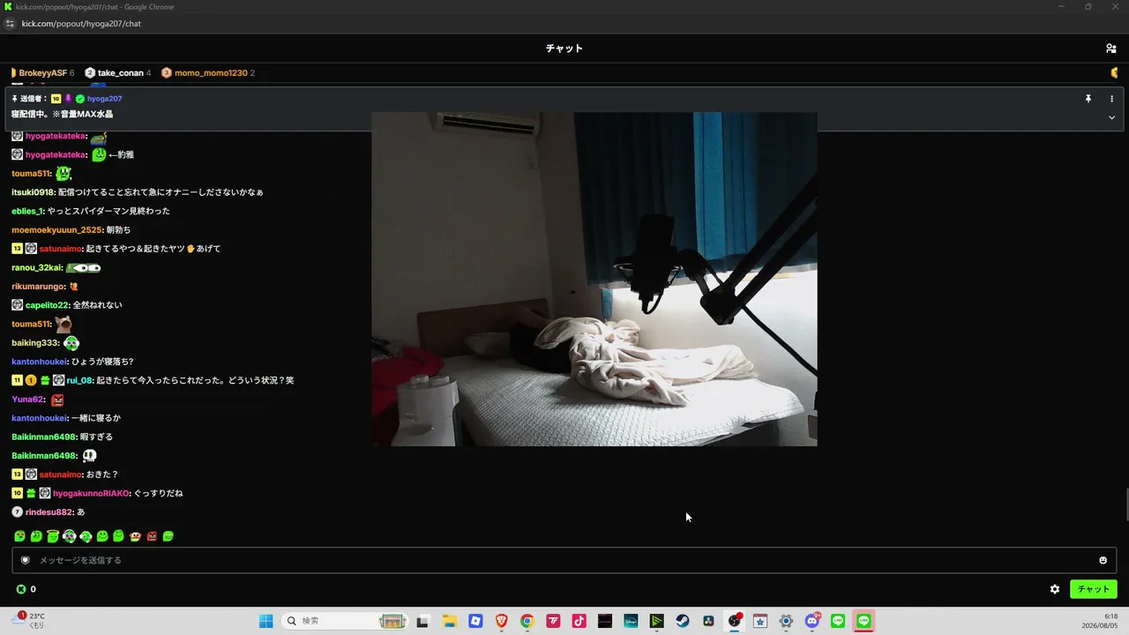Click the Kick points balance icon
The image size is (1129, 635).
click(21, 589)
